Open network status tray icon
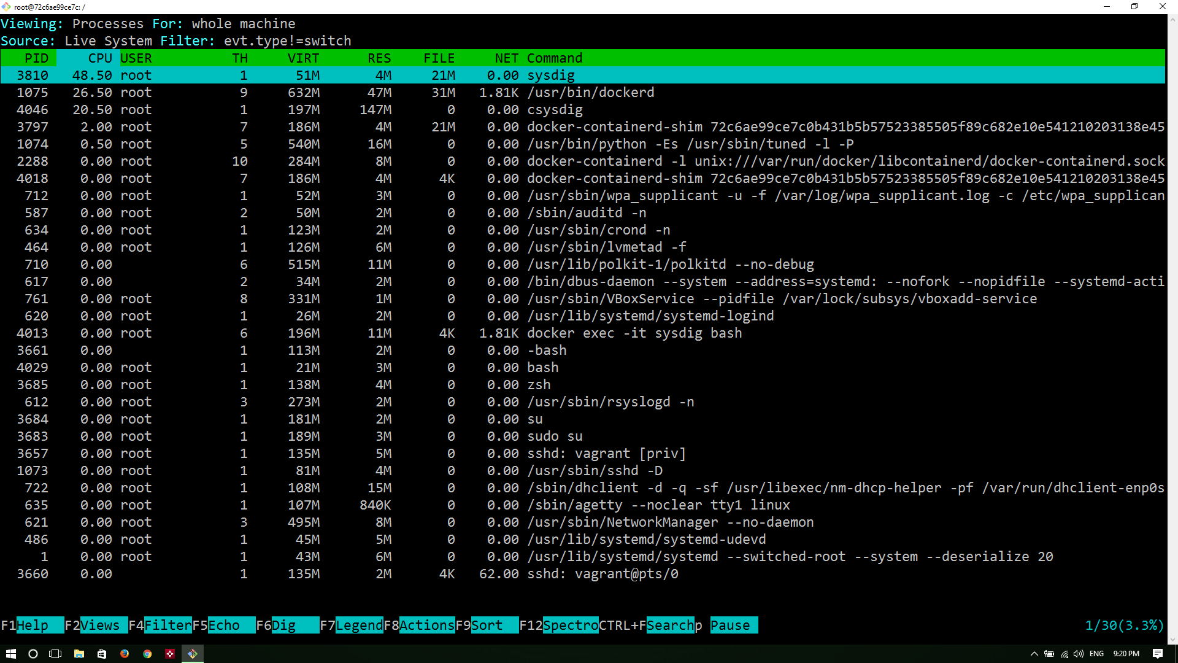The height and width of the screenshot is (663, 1178). pos(1064,654)
